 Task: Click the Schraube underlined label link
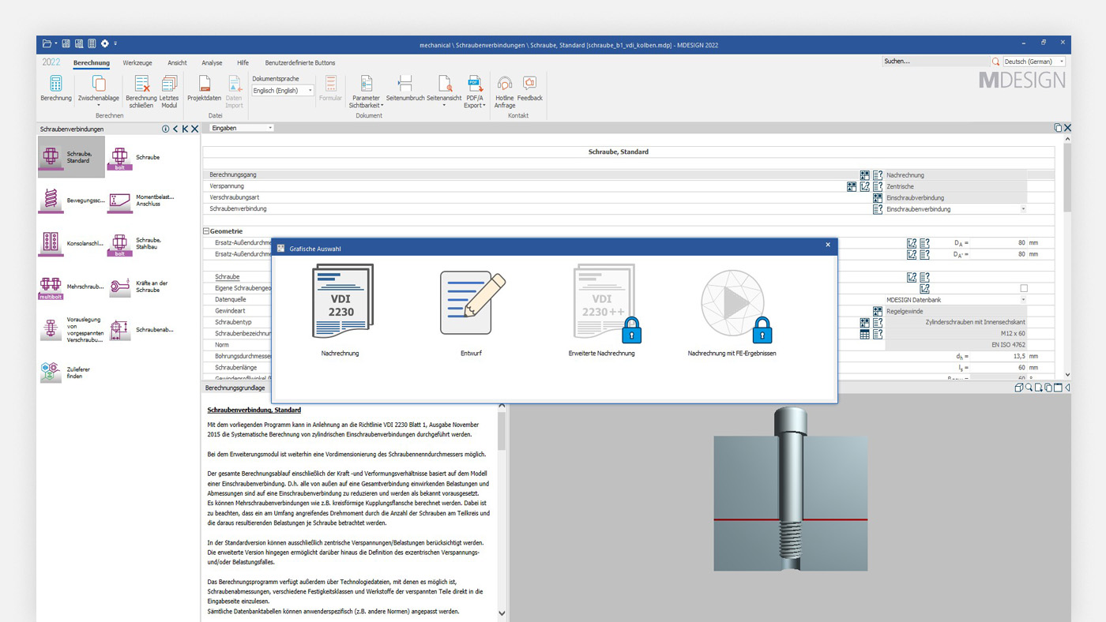coord(228,277)
